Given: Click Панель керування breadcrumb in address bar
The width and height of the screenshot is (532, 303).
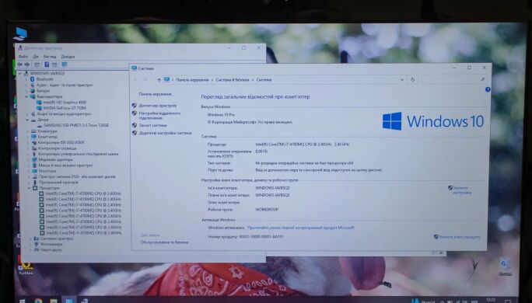Looking at the screenshot, I should click(x=192, y=80).
